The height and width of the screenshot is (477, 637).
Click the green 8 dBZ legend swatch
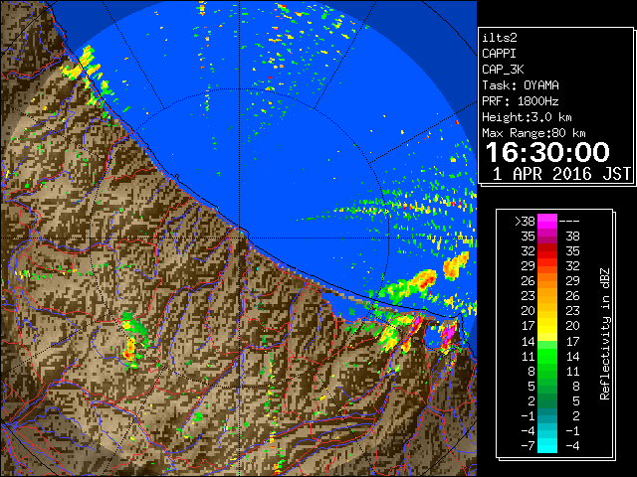point(547,371)
